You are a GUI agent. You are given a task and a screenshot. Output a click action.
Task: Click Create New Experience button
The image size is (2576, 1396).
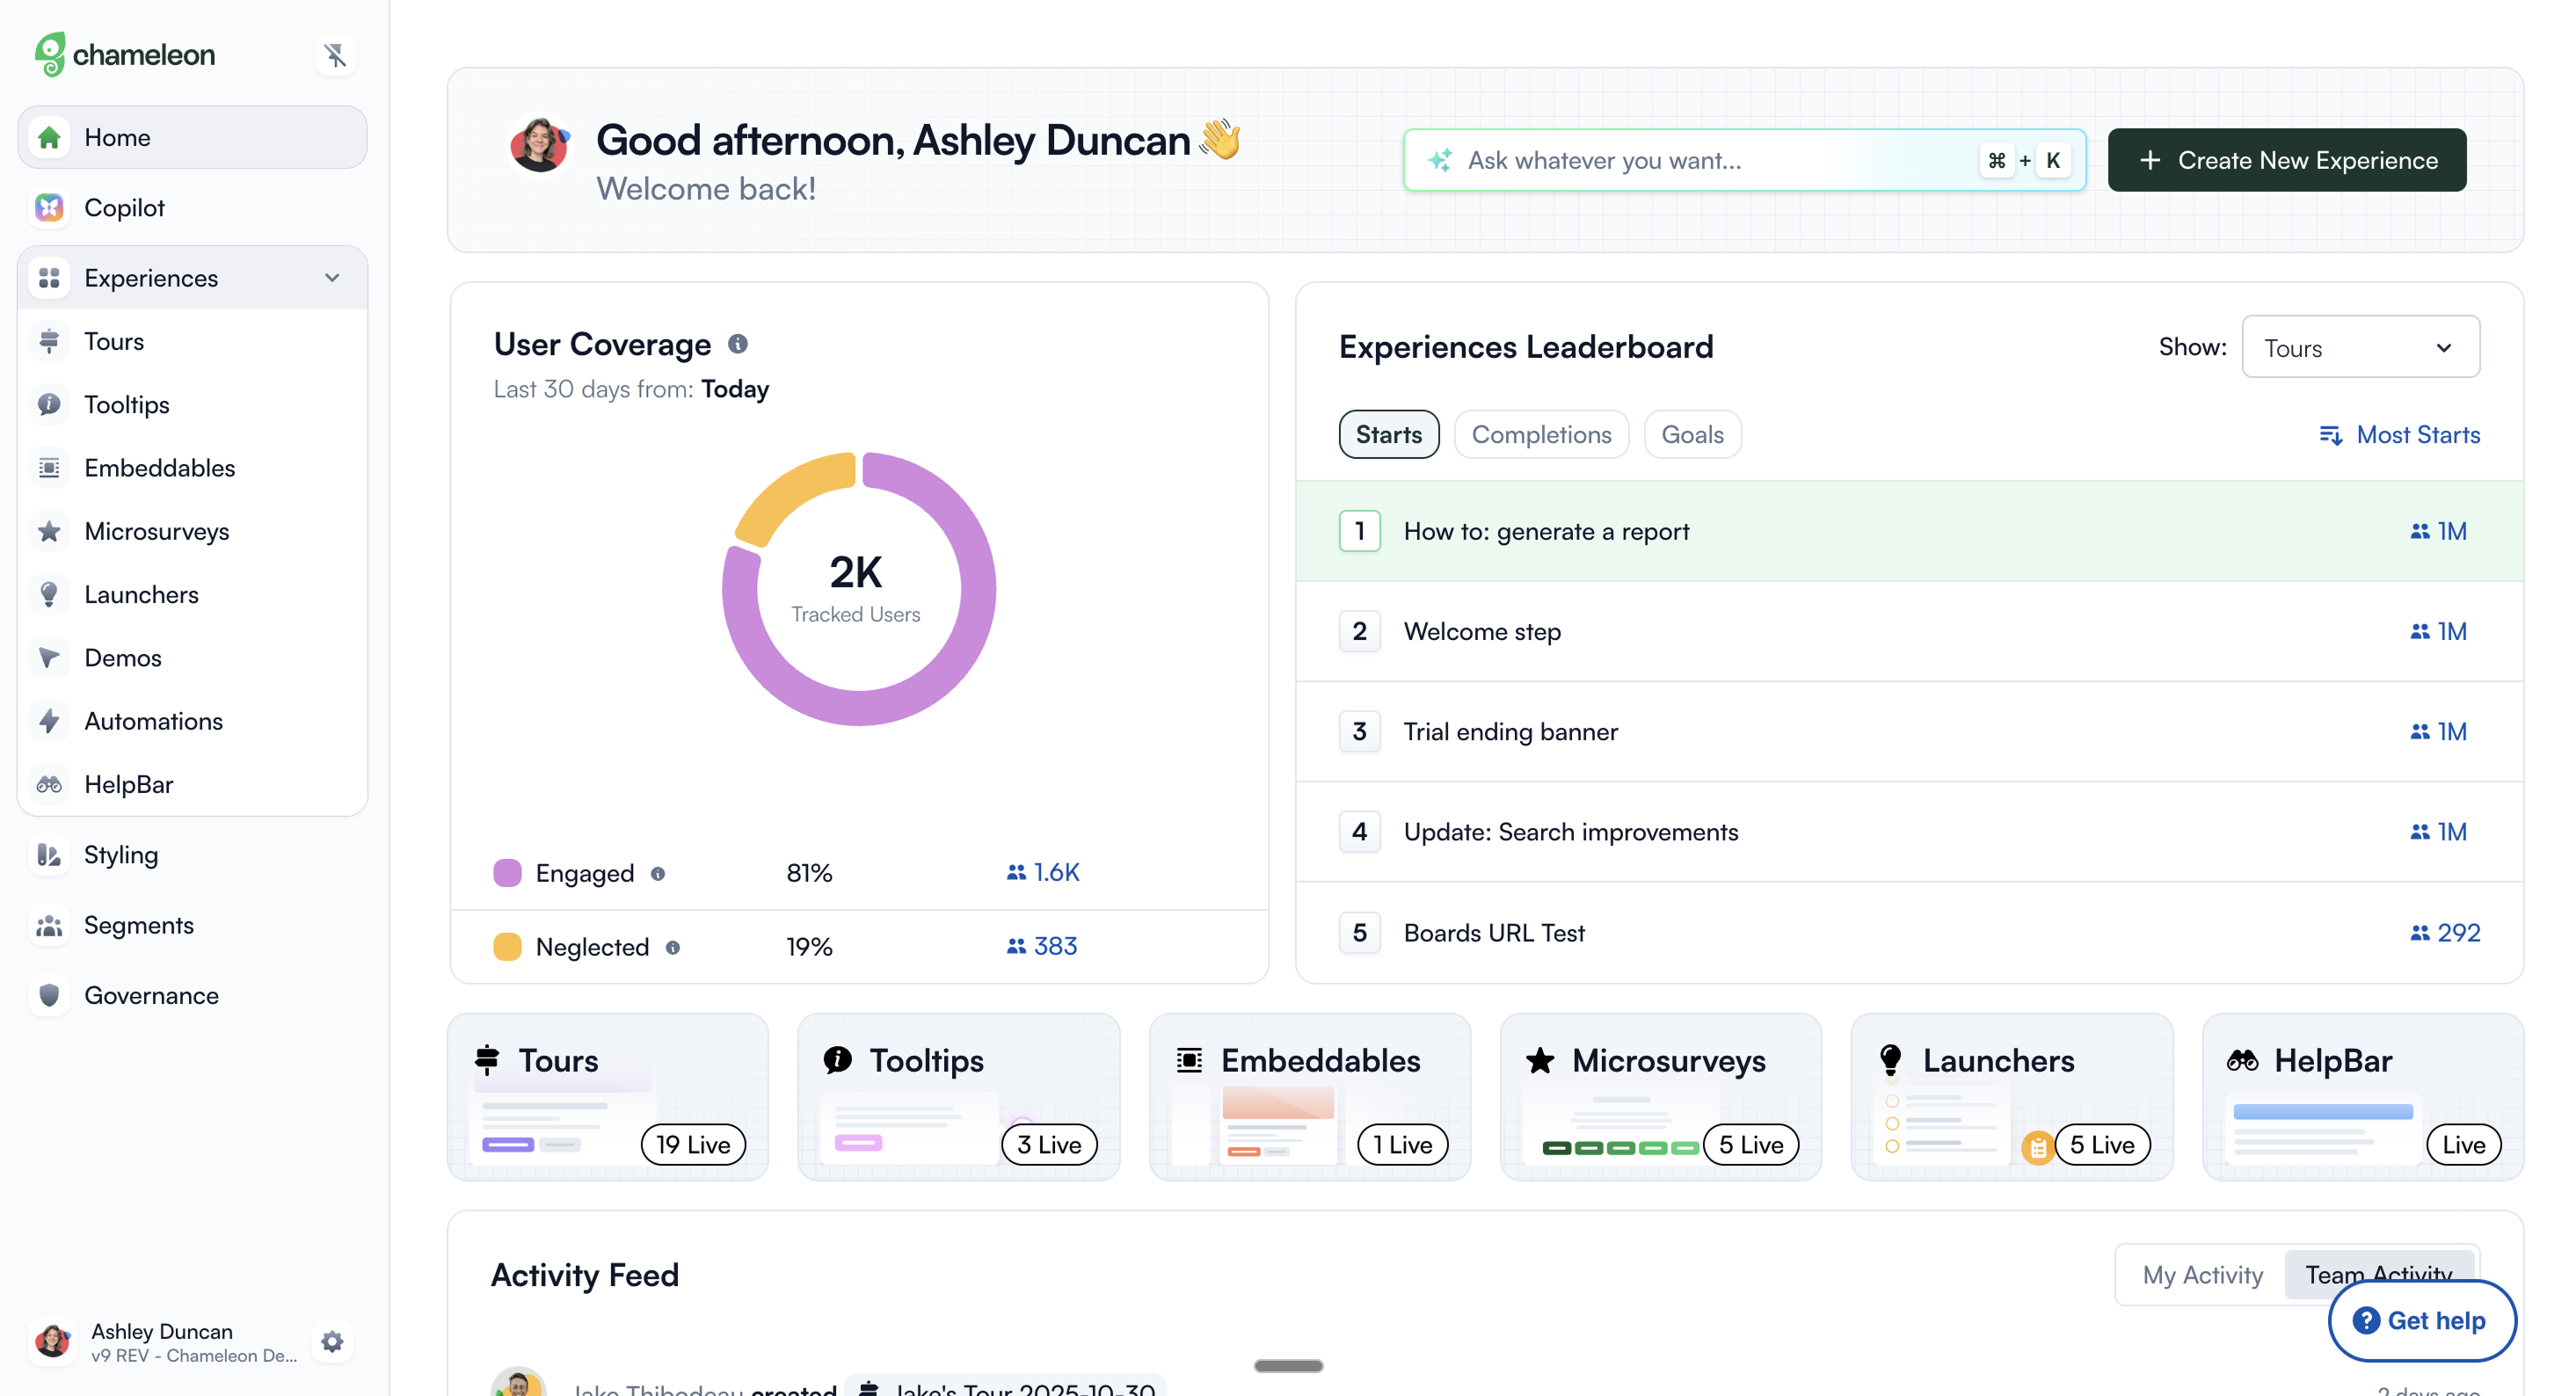pos(2286,160)
